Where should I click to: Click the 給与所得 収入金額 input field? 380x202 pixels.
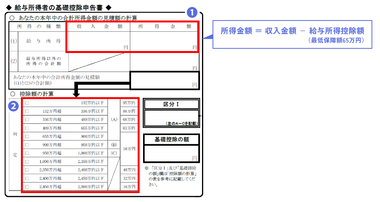pos(98,41)
